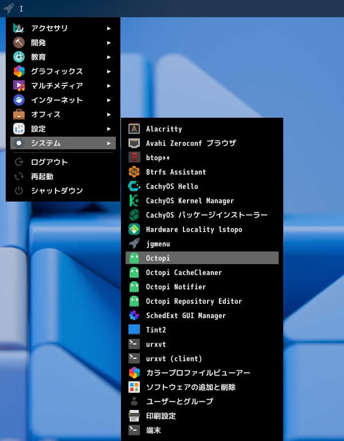Click the Alacritty app icon
Image resolution: width=344 pixels, height=441 pixels.
coord(134,129)
